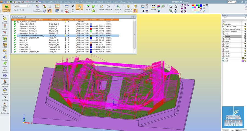Click the Misura measurement tool
This screenshot has height=131, width=247.
(153, 7)
